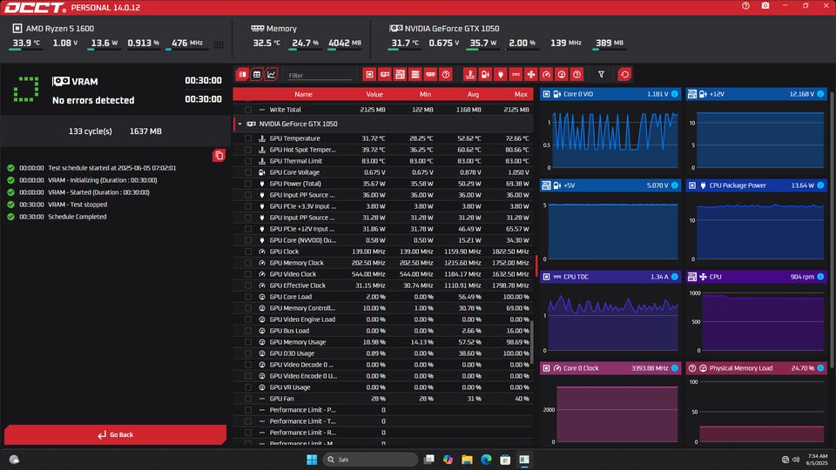Image resolution: width=836 pixels, height=470 pixels.
Task: Check the Write Total row checkbox
Action: (x=248, y=110)
